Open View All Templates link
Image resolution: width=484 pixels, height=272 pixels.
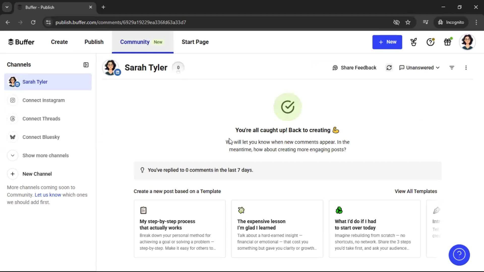[416, 191]
